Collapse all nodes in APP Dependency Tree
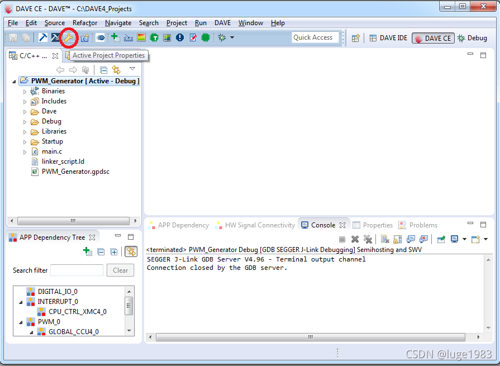Image resolution: width=500 pixels, height=366 pixels. pyautogui.click(x=101, y=252)
